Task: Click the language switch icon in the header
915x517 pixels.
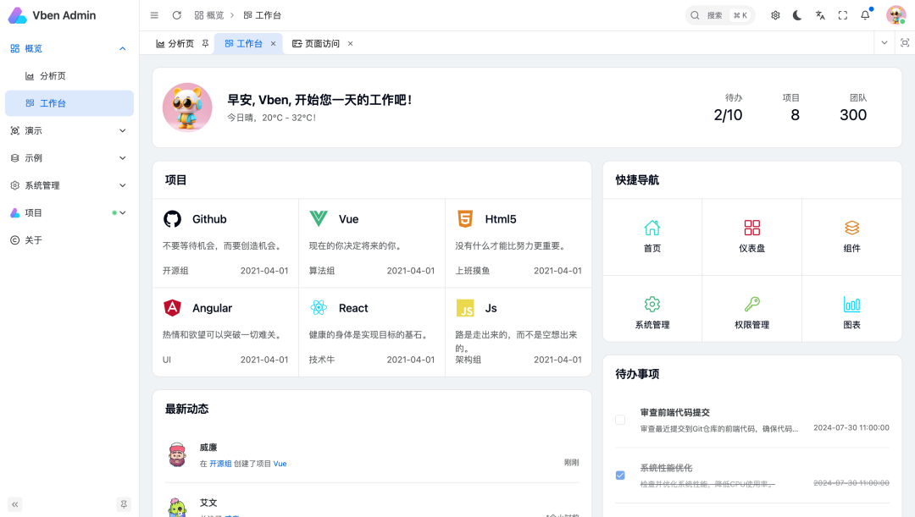Action: [818, 14]
